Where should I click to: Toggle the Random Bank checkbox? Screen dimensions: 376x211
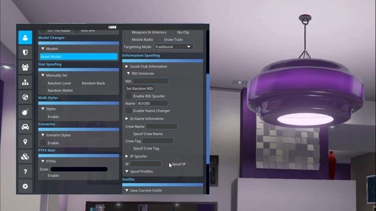coord(78,83)
